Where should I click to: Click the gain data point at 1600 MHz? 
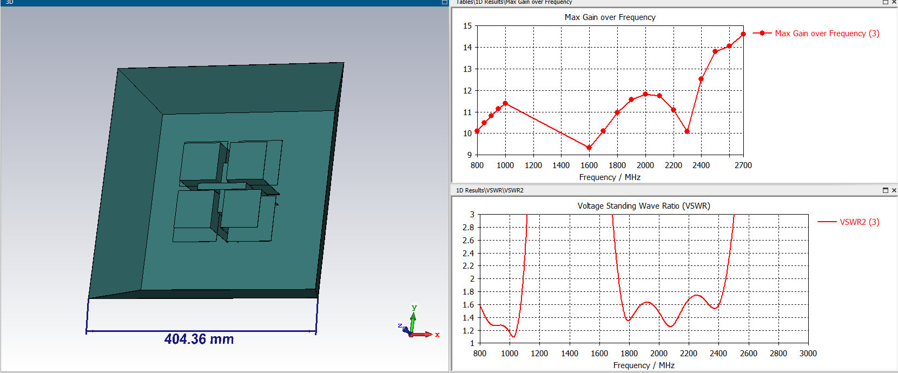point(589,148)
